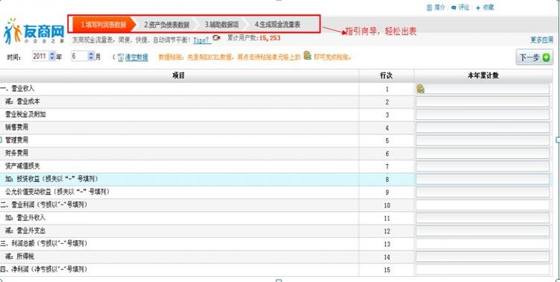Image resolution: width=560 pixels, height=282 pixels.
Task: Click the 加：投资收益 row label
Action: point(51,178)
